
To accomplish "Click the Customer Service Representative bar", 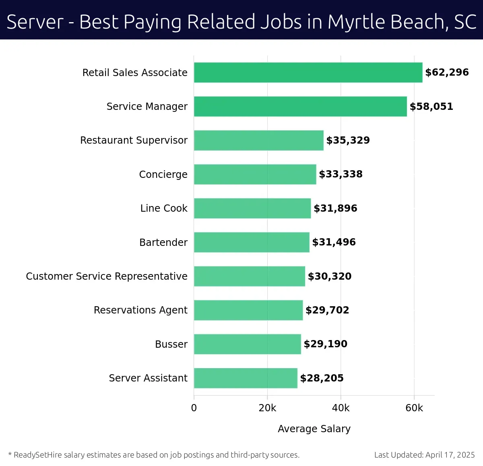I will point(250,276).
